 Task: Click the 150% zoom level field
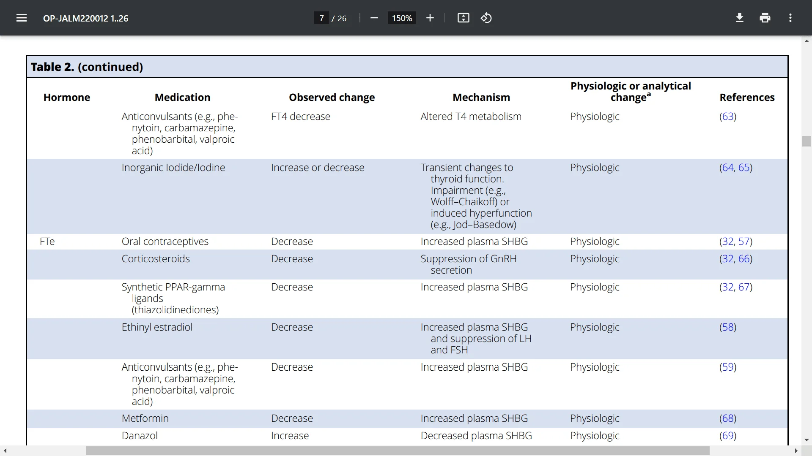[x=402, y=18]
